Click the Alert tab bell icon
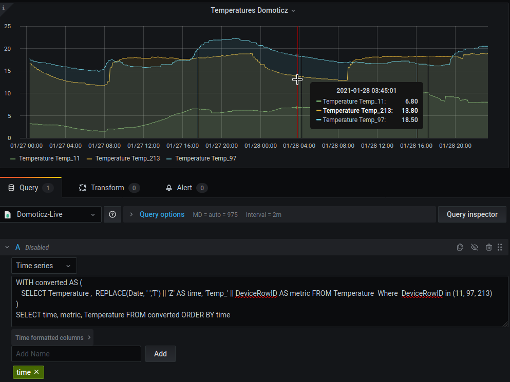Viewport: 510px width, 382px height. pos(169,188)
